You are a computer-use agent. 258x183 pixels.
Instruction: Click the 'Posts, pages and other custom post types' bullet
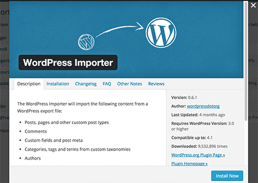click(x=66, y=122)
